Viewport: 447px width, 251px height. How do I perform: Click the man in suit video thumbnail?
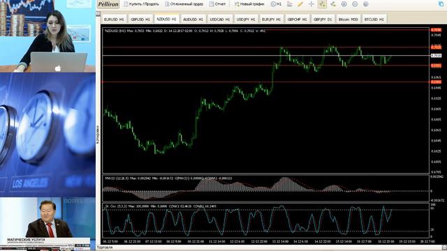47,224
